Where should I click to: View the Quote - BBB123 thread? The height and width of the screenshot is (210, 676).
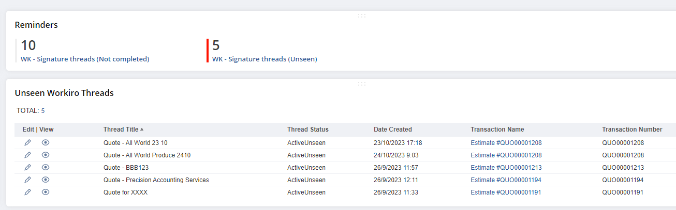tap(46, 168)
